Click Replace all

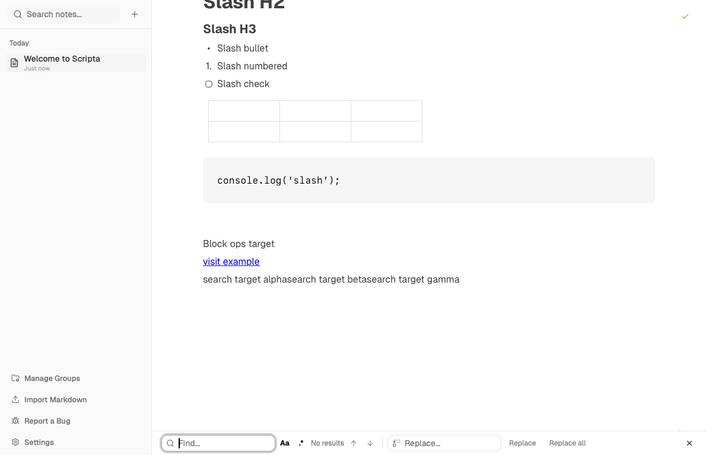click(x=567, y=443)
